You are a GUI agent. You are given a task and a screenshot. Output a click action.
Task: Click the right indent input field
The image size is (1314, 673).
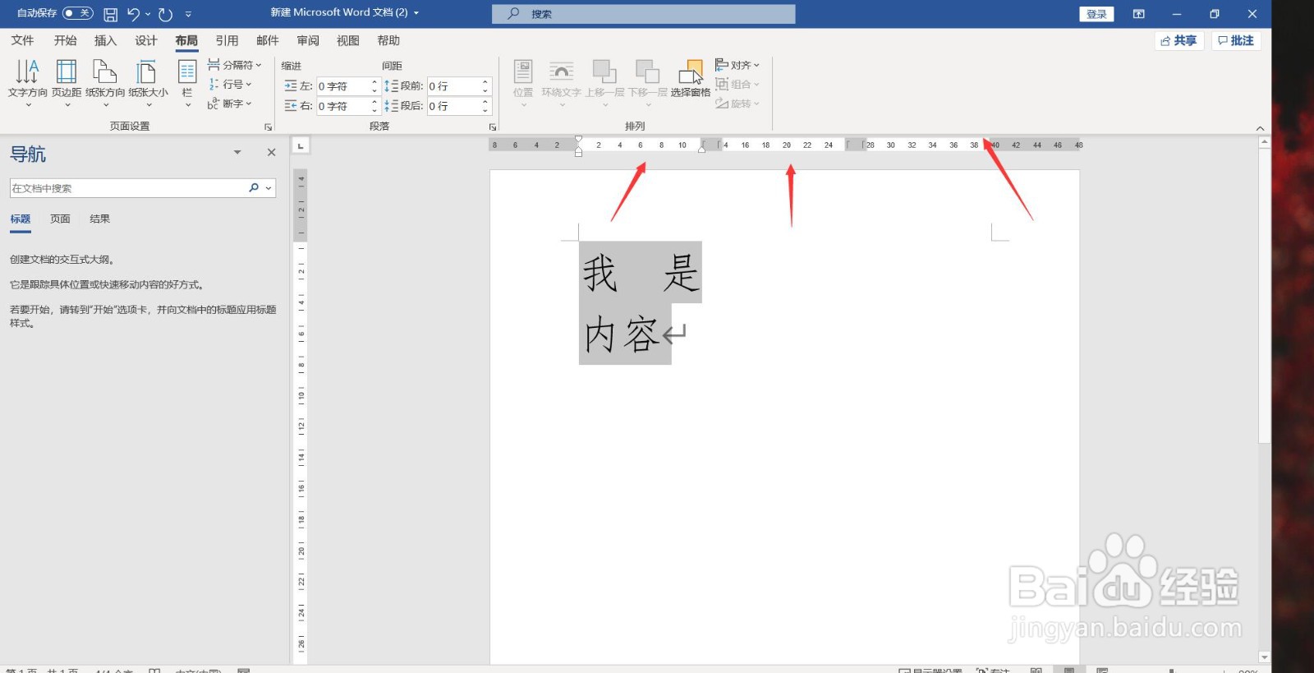(343, 106)
